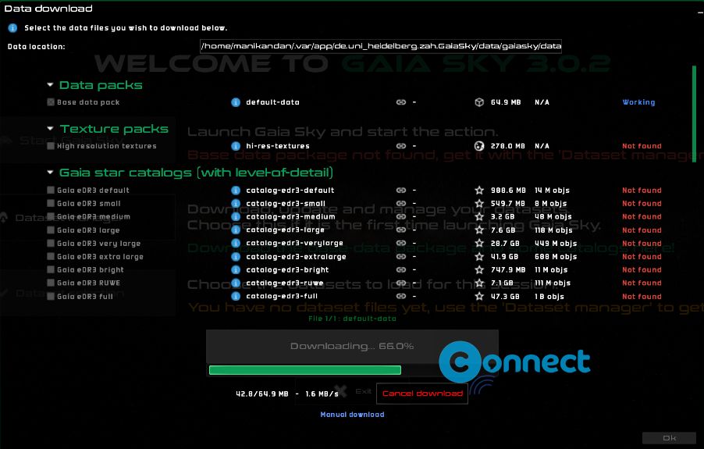
Task: Check Gaia eDR3 very large catalog
Action: coord(51,243)
